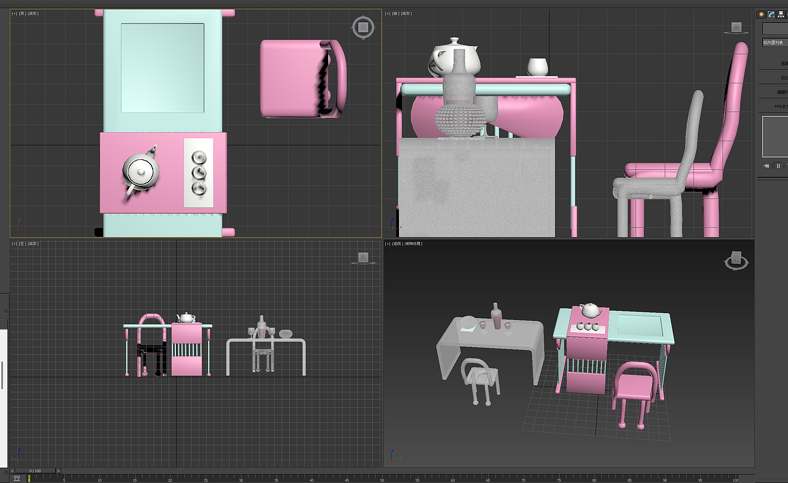Open the [透视] view label menu
Image resolution: width=788 pixels, height=483 pixels.
(x=398, y=244)
